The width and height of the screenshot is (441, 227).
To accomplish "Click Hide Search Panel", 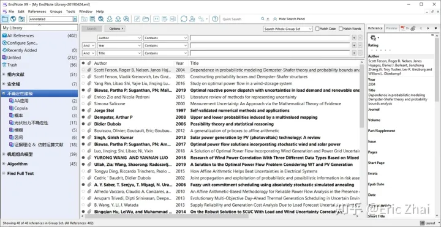I will click(x=289, y=19).
